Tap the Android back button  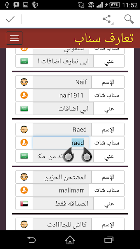31,240
